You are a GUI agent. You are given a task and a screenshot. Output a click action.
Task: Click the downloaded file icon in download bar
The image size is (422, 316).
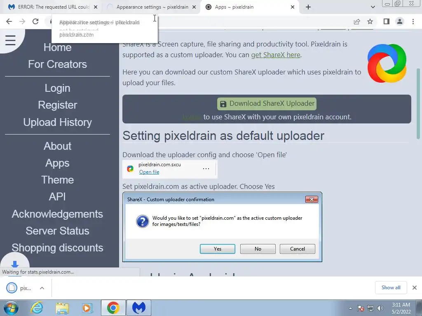click(12, 288)
